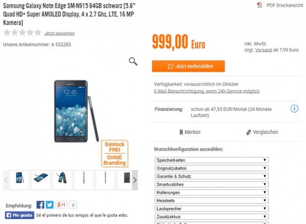
Task: Click the Google +1 icon
Action: point(61,205)
